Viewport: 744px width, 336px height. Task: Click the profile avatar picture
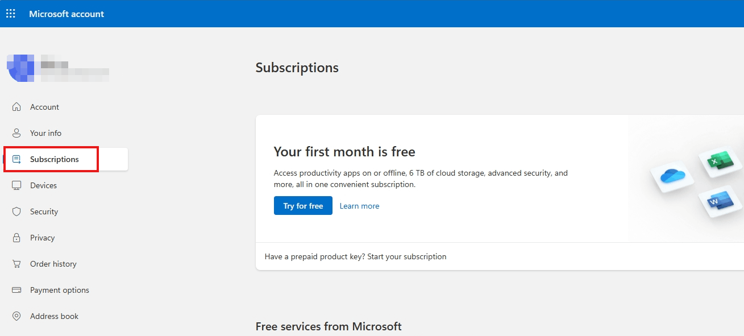click(x=20, y=68)
